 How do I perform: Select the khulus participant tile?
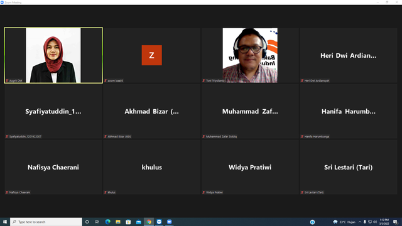(152, 167)
